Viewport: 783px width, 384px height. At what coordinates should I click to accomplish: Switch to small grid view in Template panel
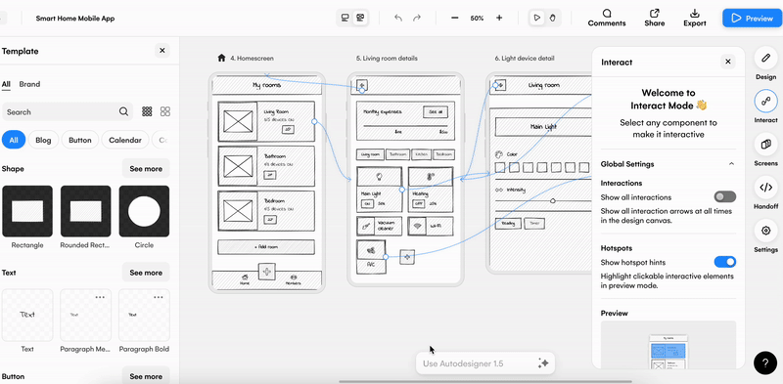pyautogui.click(x=147, y=111)
